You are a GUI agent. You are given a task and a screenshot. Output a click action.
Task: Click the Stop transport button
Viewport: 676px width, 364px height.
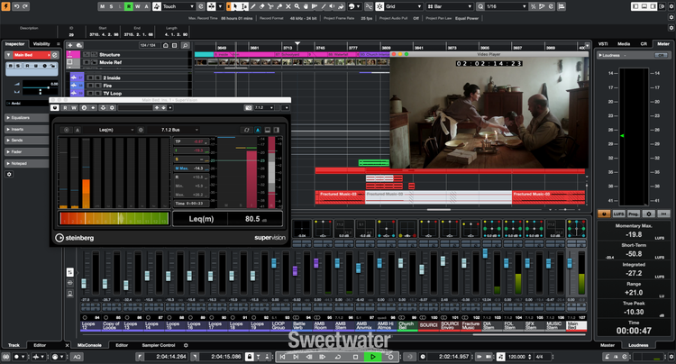pos(356,357)
